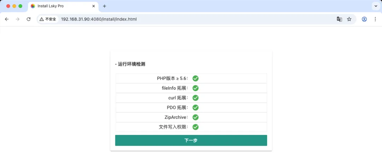Viewport: 382px width, 165px height.
Task: Close the window with the red button
Action: coord(8,6)
